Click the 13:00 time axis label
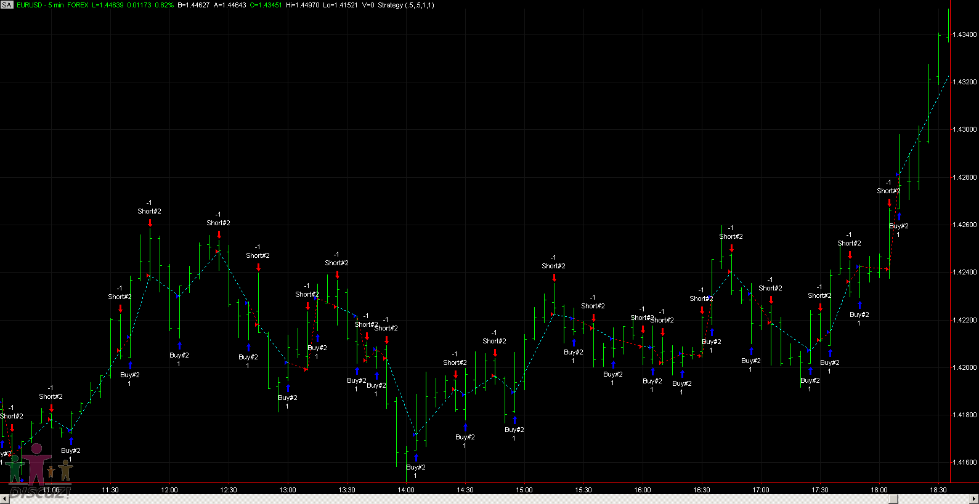Viewport: 979px width, 504px height. 288,490
